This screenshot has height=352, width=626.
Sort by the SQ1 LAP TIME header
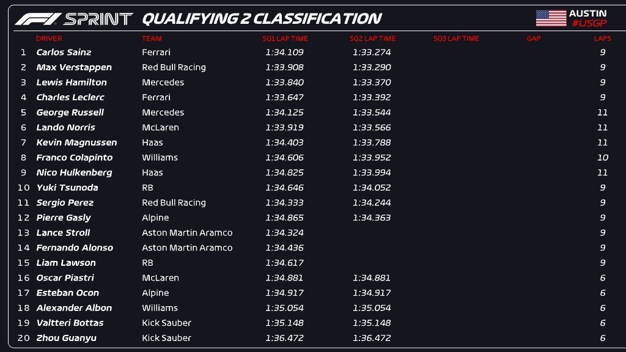click(285, 38)
